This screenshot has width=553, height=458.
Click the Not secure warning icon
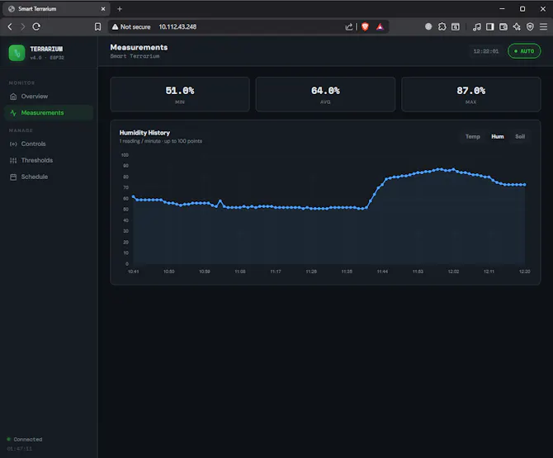click(115, 26)
